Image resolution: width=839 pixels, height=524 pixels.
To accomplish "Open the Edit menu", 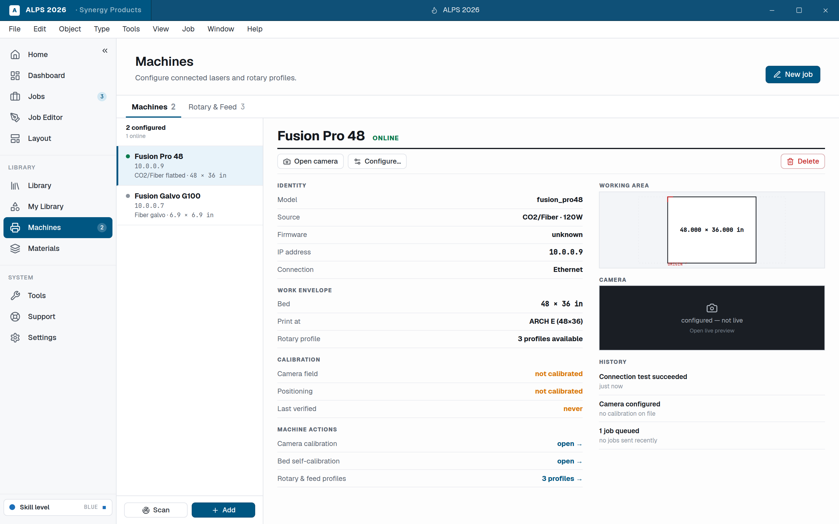I will point(40,29).
